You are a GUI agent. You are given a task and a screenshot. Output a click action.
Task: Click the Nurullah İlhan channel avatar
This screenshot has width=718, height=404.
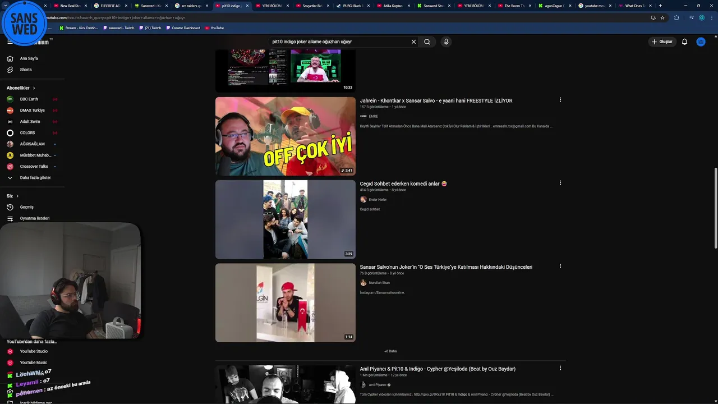click(363, 283)
